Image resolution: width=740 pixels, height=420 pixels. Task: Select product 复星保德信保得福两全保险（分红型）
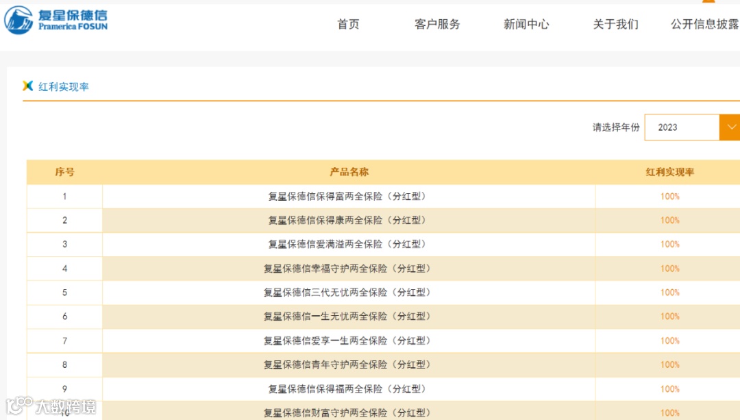(349, 389)
